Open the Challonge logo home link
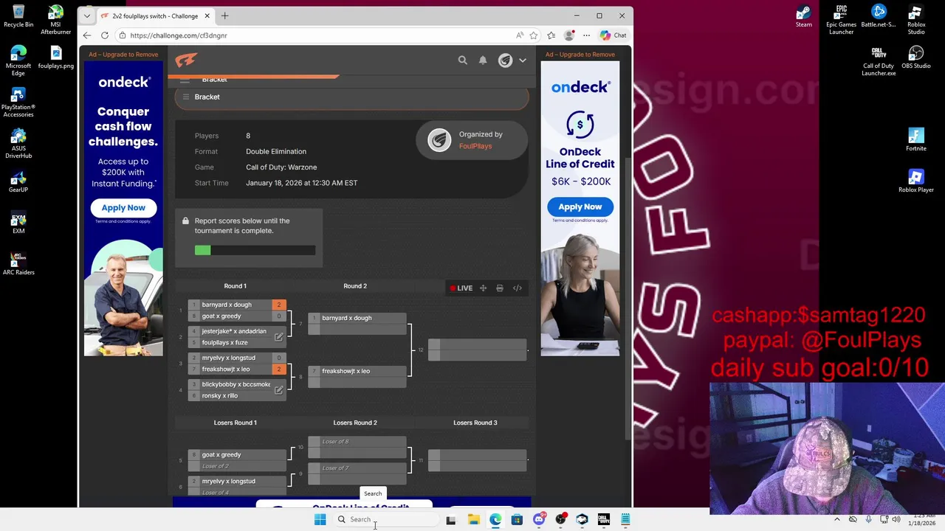The width and height of the screenshot is (945, 531). click(x=186, y=60)
